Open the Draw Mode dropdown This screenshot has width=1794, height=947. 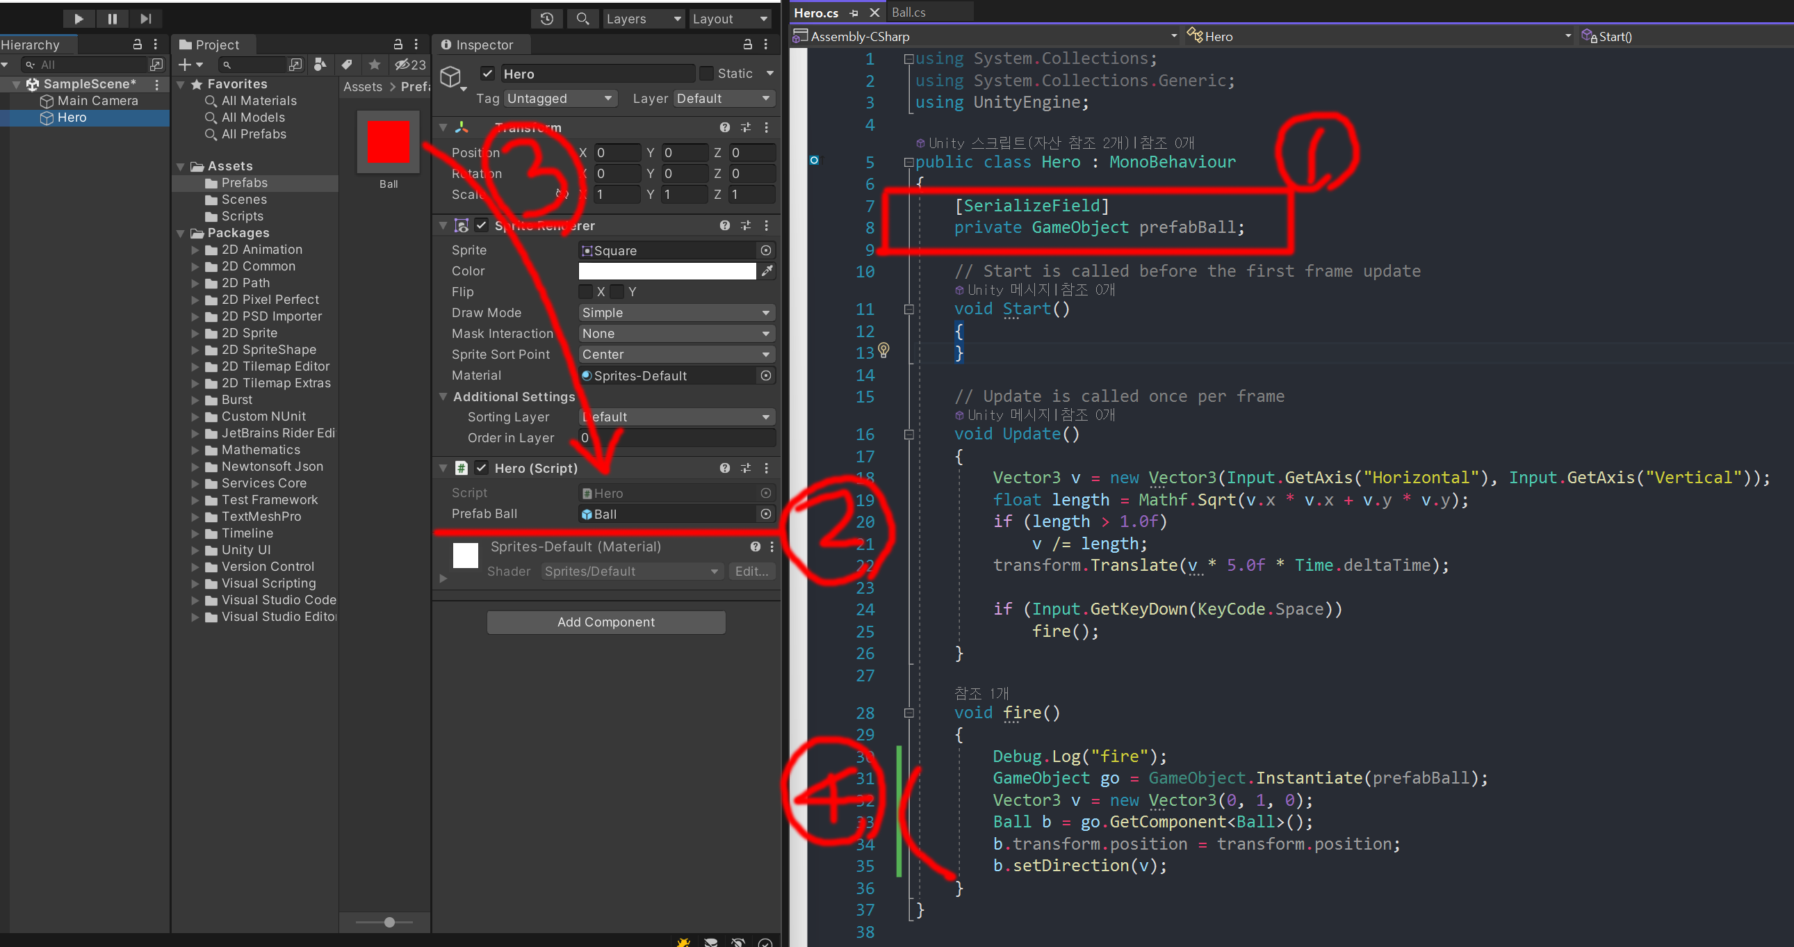point(676,313)
